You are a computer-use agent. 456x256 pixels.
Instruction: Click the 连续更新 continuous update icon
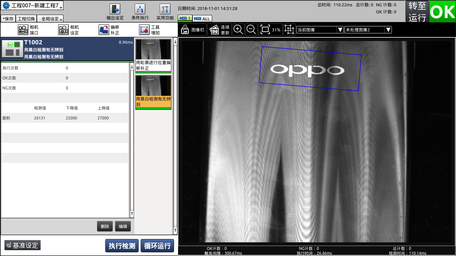click(x=219, y=30)
